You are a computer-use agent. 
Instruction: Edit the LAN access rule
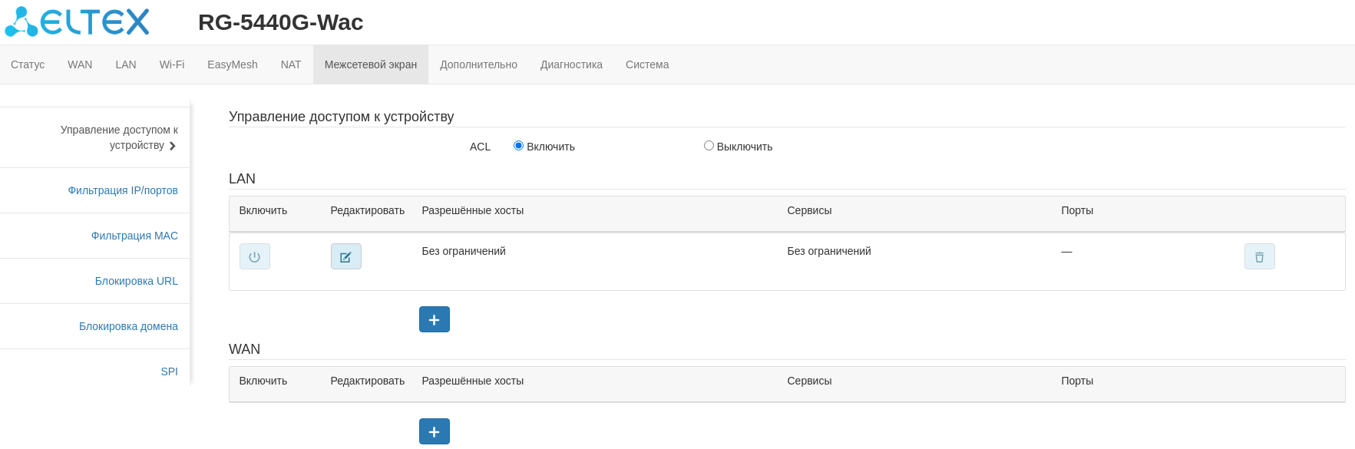click(x=345, y=256)
